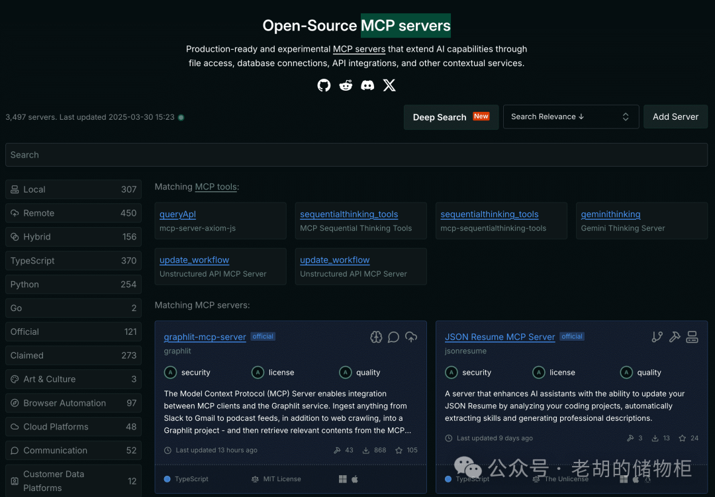Open the GitHub icon link
The width and height of the screenshot is (715, 497).
coord(324,85)
